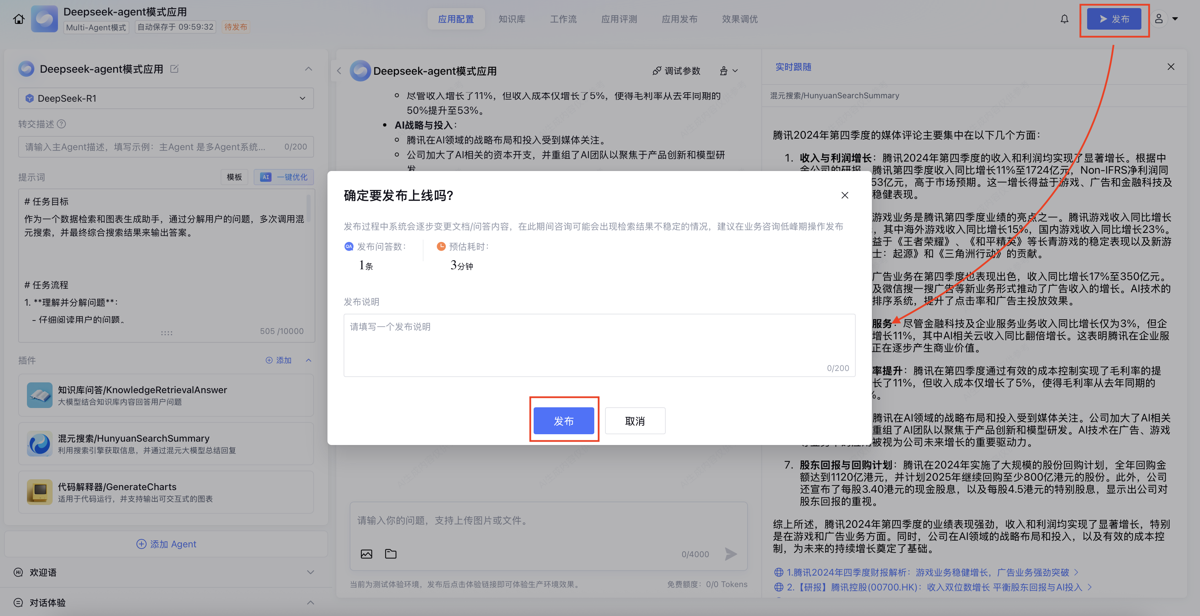Click the 欢迎语 section icon
Image resolution: width=1200 pixels, height=616 pixels.
[x=18, y=572]
